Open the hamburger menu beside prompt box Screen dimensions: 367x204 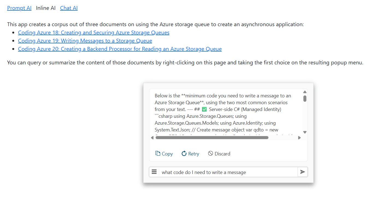coord(154,172)
